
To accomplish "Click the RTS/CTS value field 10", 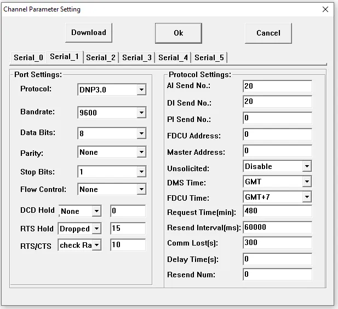I will (128, 244).
